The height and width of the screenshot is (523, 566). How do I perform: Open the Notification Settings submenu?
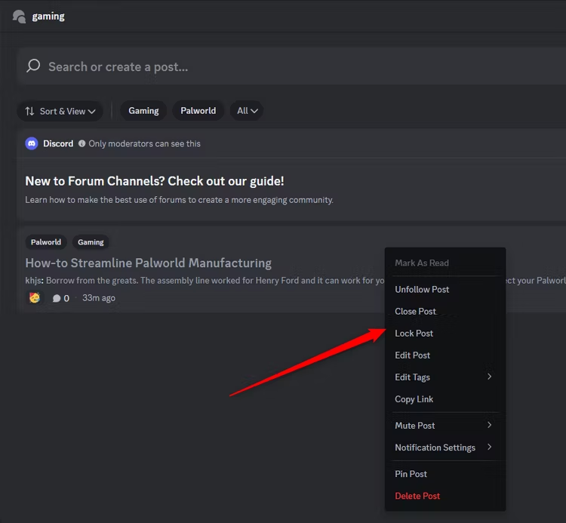point(444,448)
